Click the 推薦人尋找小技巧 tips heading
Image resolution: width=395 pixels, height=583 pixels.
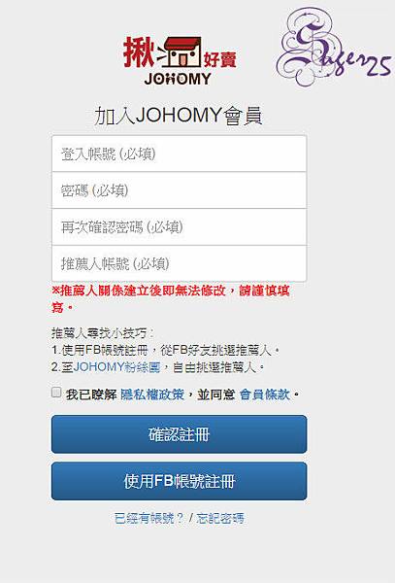(103, 333)
